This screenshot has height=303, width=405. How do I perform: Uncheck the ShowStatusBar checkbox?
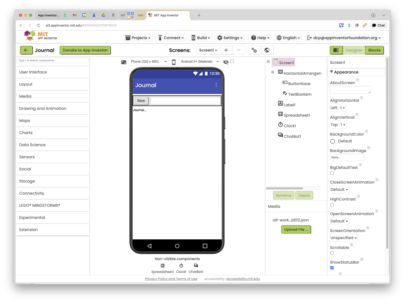pos(332,268)
